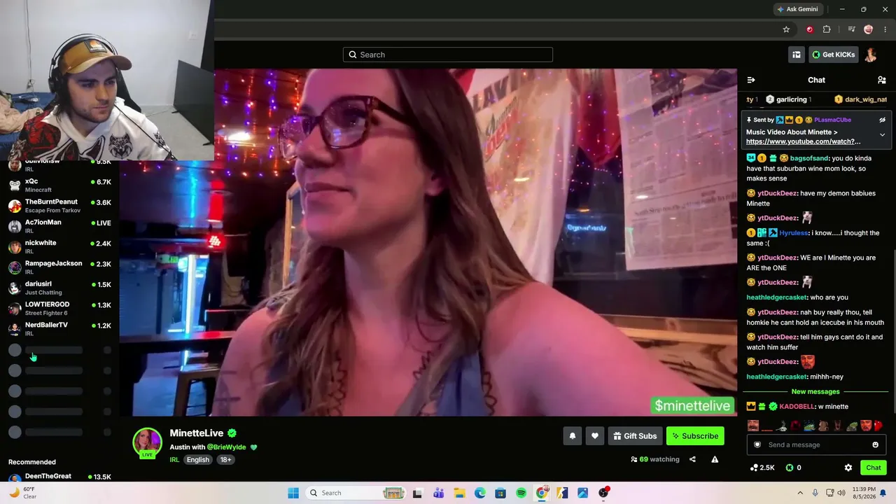Open the Chrome three-dot menu
The image size is (896, 504).
[x=885, y=29]
